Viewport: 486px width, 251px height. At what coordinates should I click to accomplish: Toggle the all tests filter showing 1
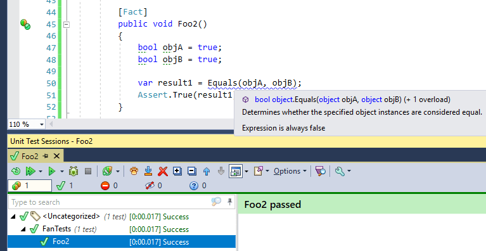[x=30, y=186]
